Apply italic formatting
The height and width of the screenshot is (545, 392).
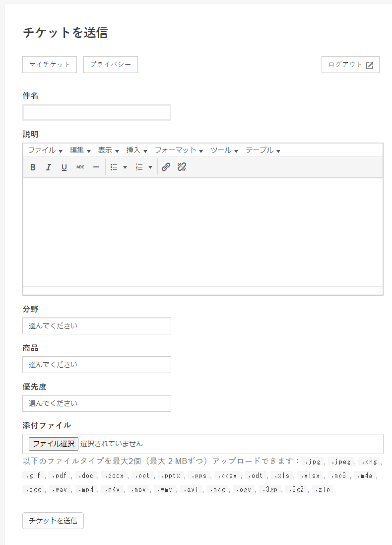point(49,167)
